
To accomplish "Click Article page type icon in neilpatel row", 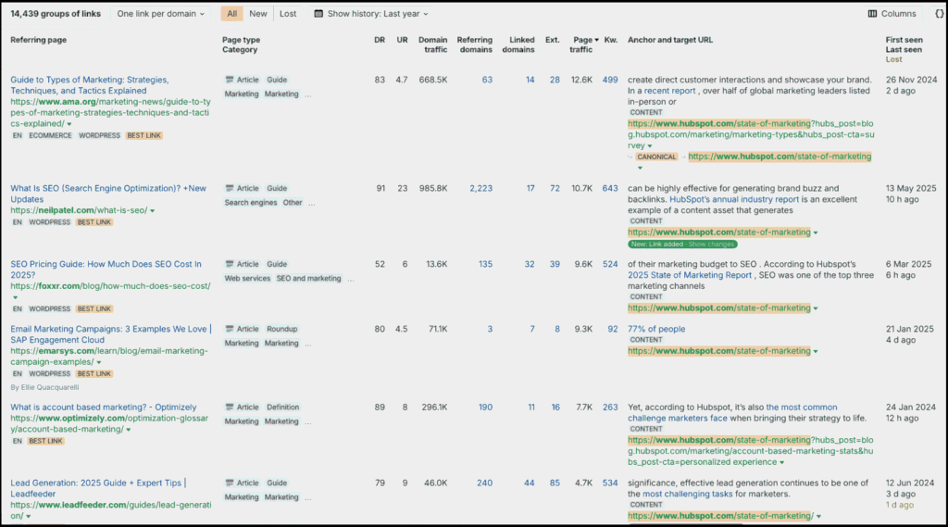I will (x=230, y=188).
